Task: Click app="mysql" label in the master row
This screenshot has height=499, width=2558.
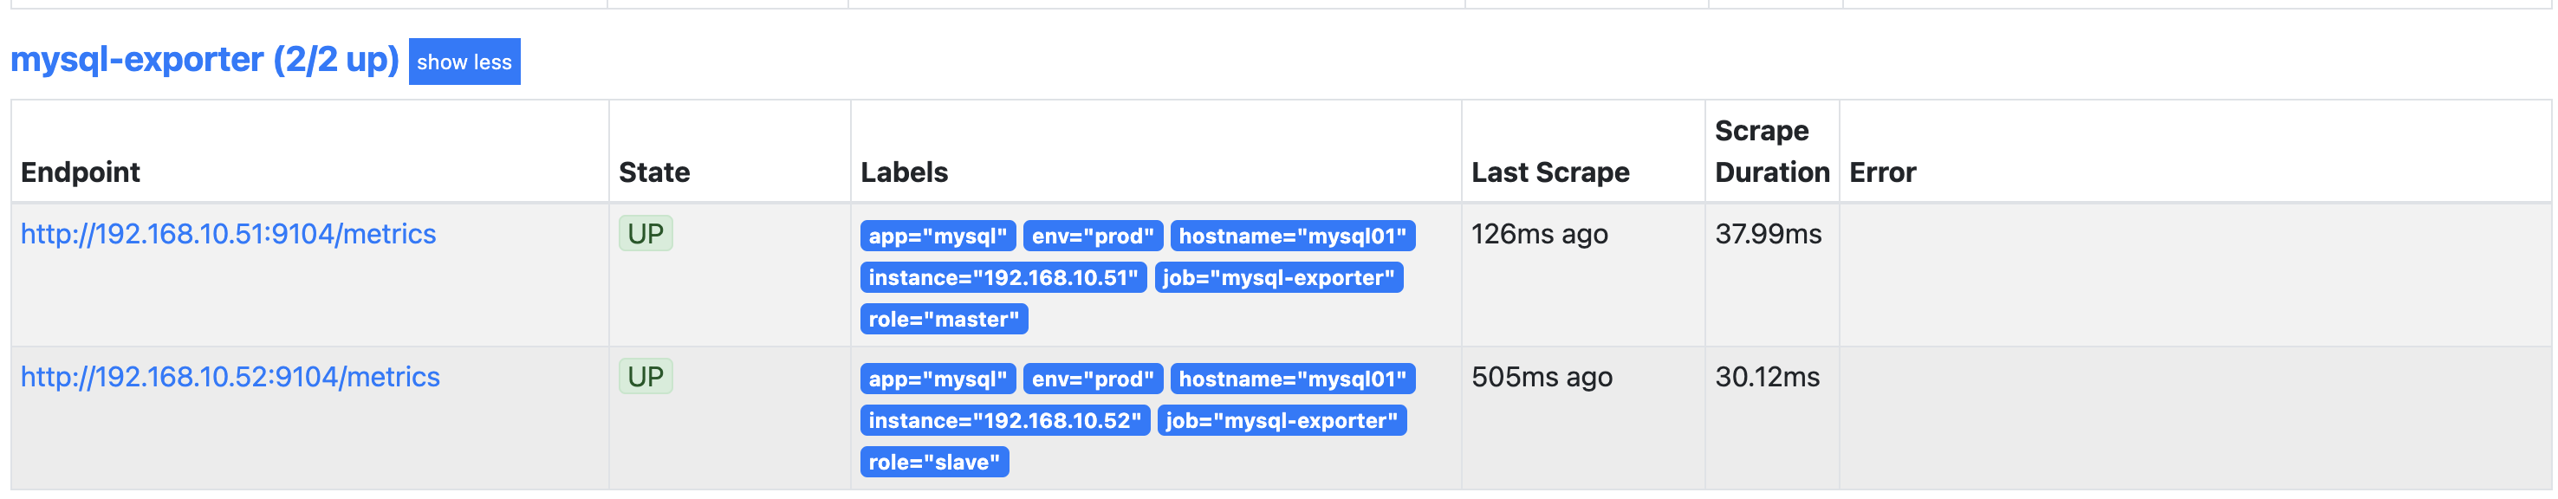Action: (938, 237)
